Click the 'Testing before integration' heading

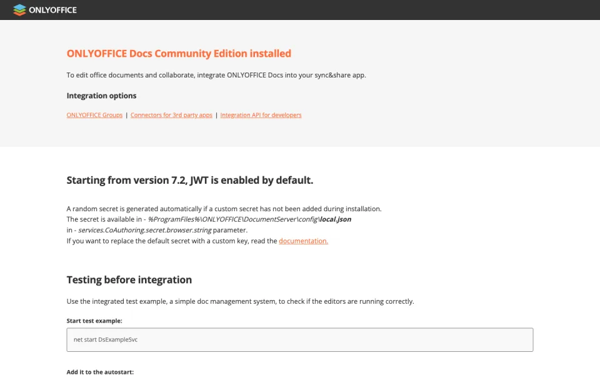129,280
